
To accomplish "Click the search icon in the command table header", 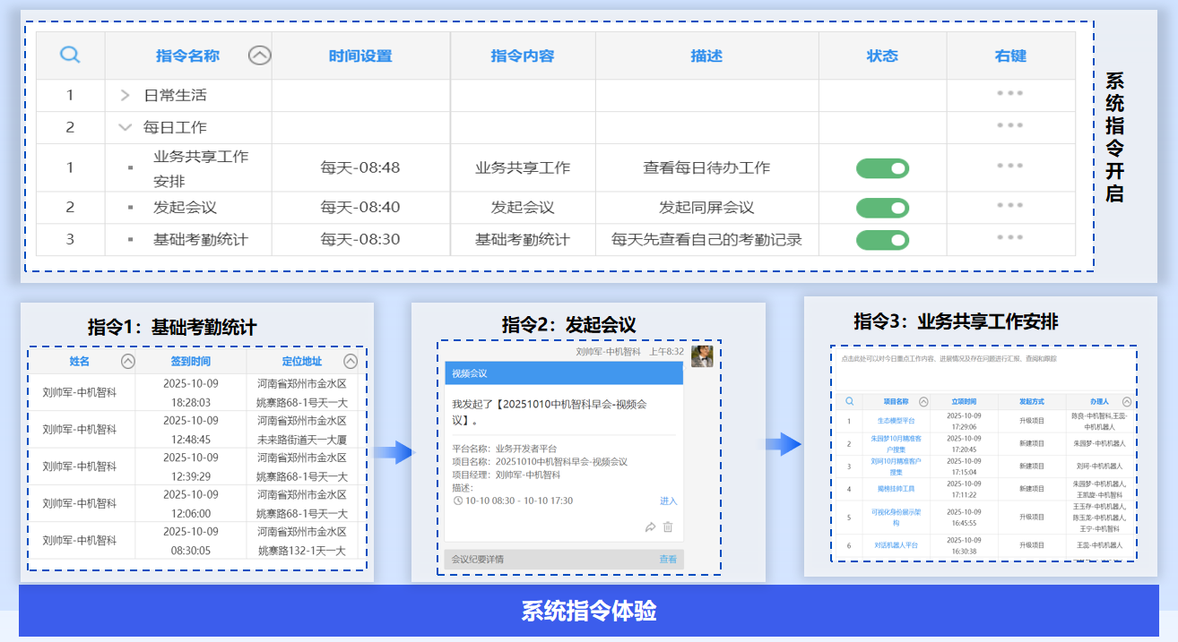I will pyautogui.click(x=70, y=56).
